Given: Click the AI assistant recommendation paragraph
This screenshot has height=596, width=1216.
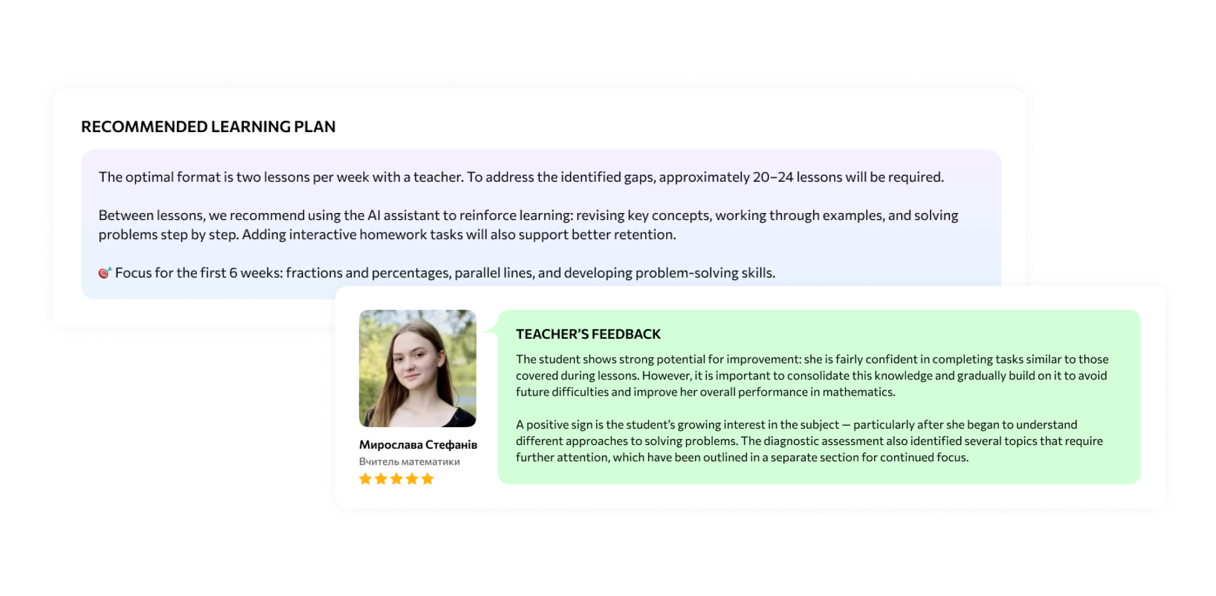Looking at the screenshot, I should 528,225.
